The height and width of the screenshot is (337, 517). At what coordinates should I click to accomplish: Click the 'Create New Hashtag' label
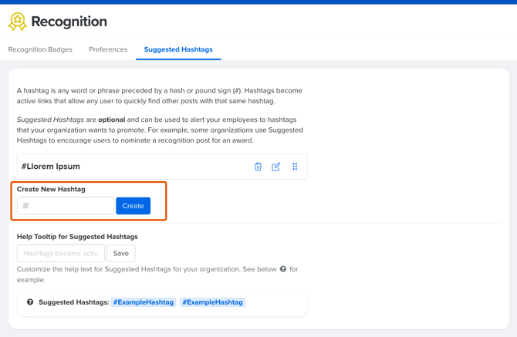[51, 189]
